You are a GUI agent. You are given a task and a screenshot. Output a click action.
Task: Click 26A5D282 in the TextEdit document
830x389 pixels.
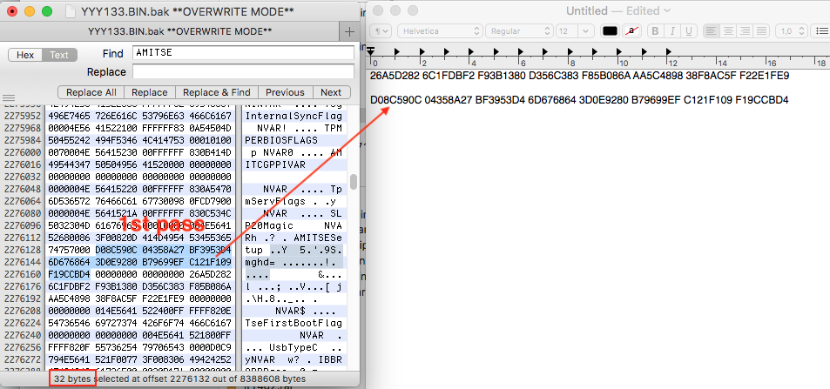(394, 76)
